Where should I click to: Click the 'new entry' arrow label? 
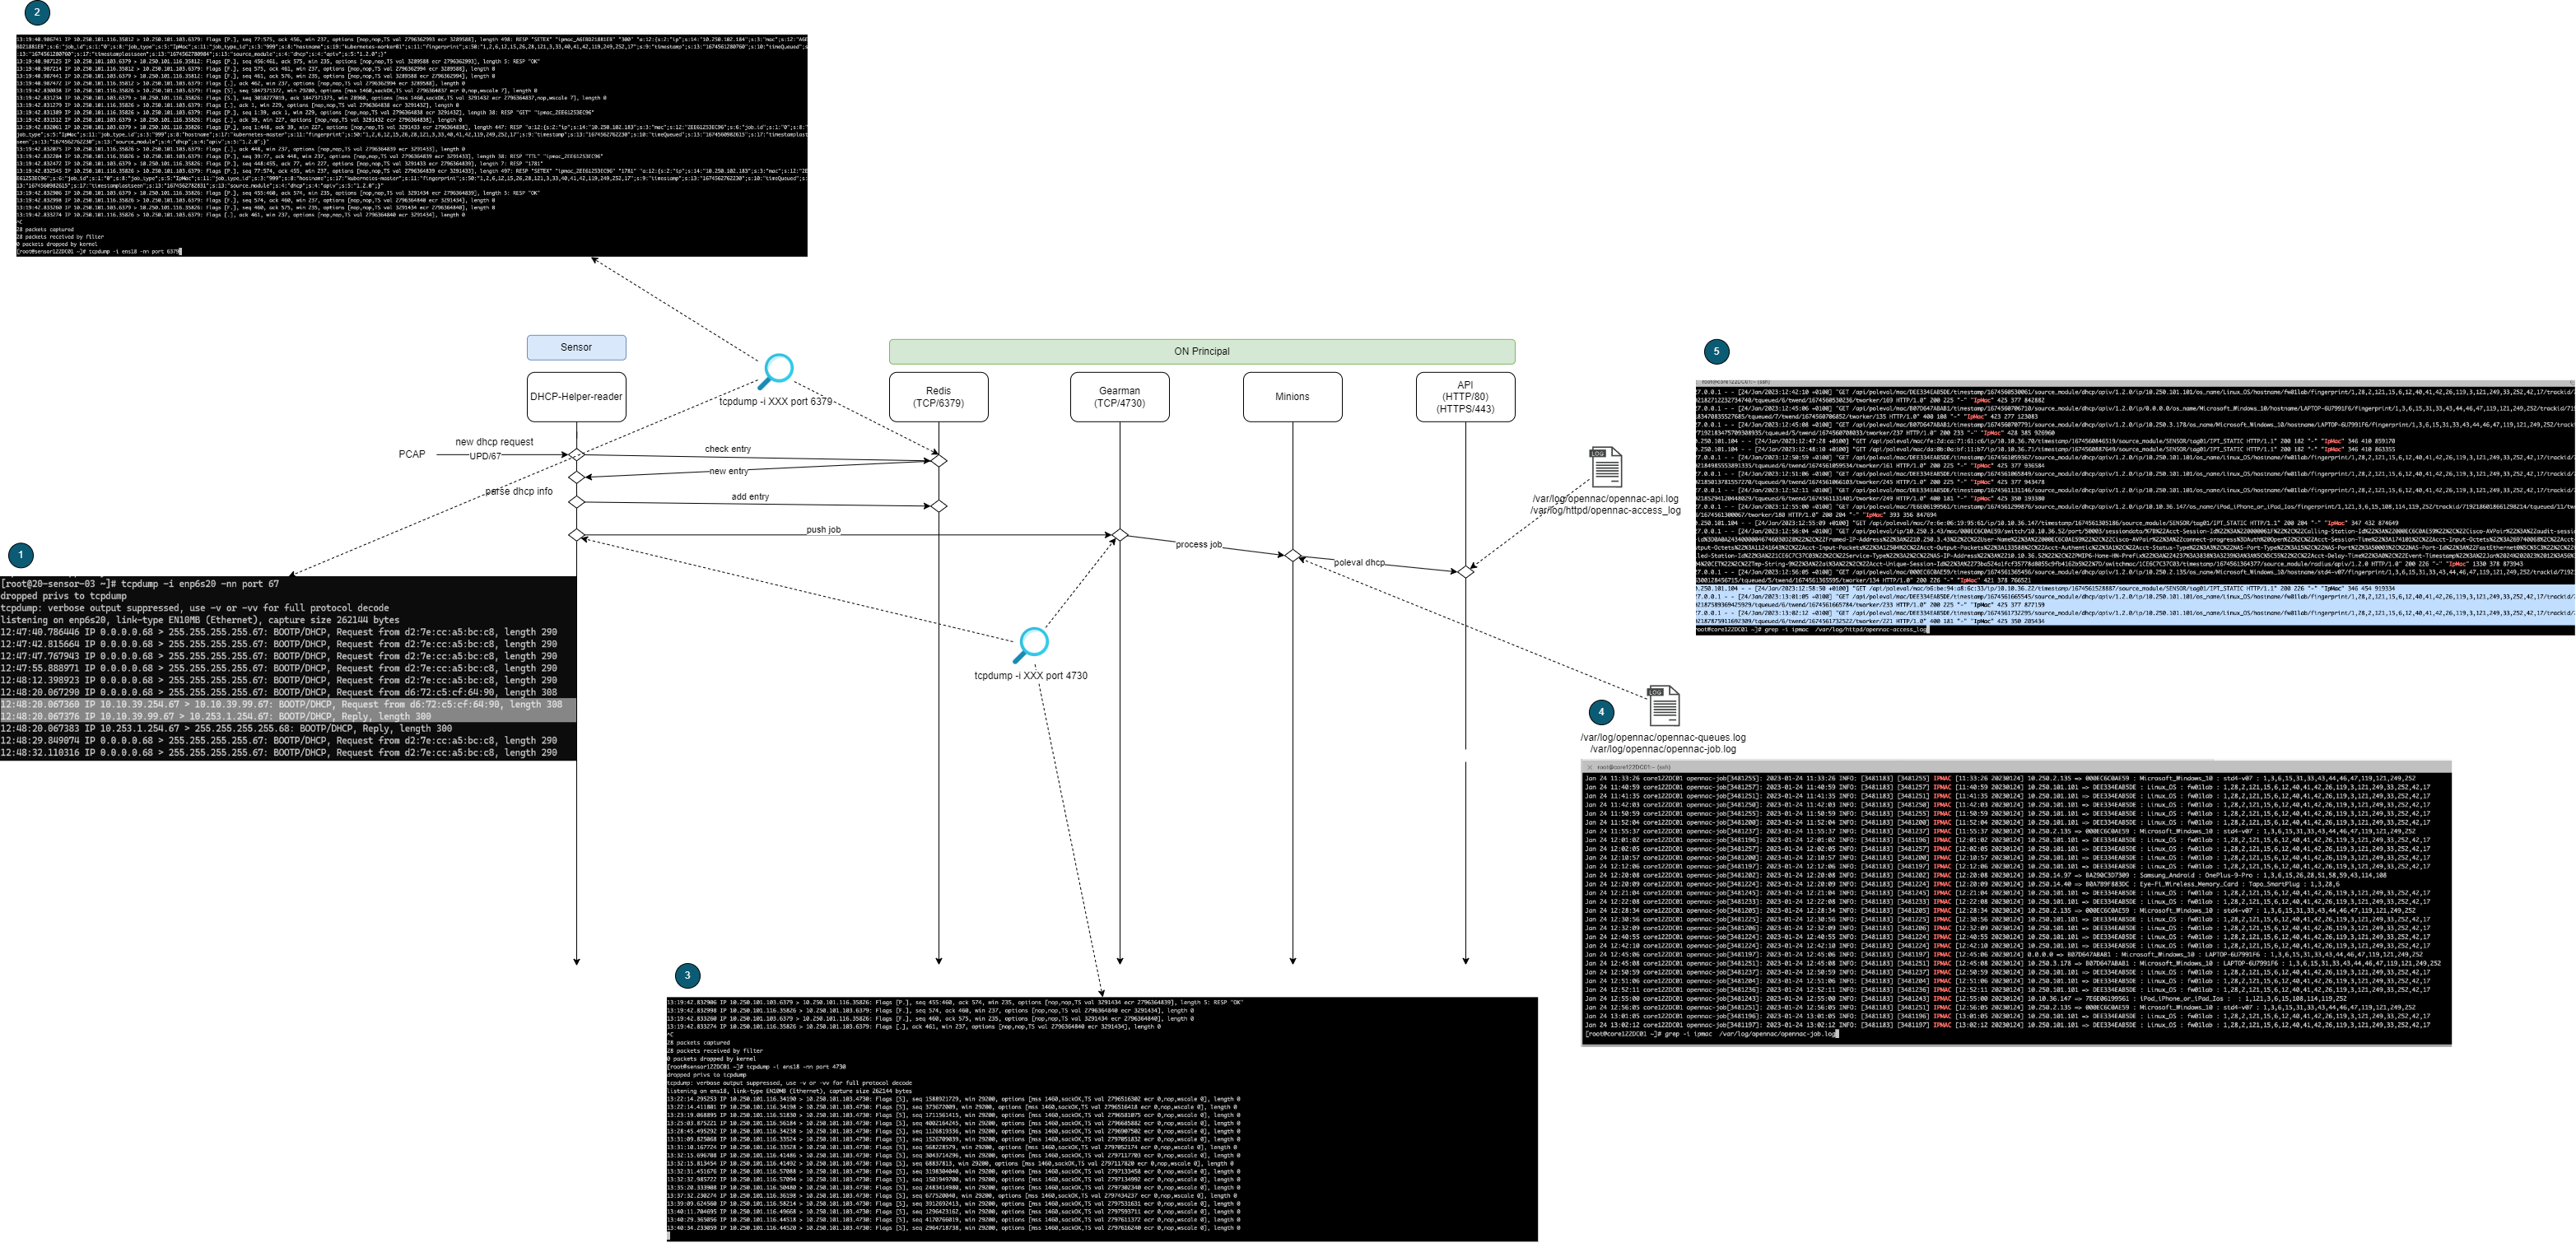pos(729,471)
